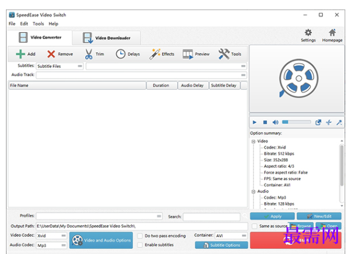Viewport: 350px width, 254px height.
Task: Enable Do two pass encoding
Action: (140, 236)
